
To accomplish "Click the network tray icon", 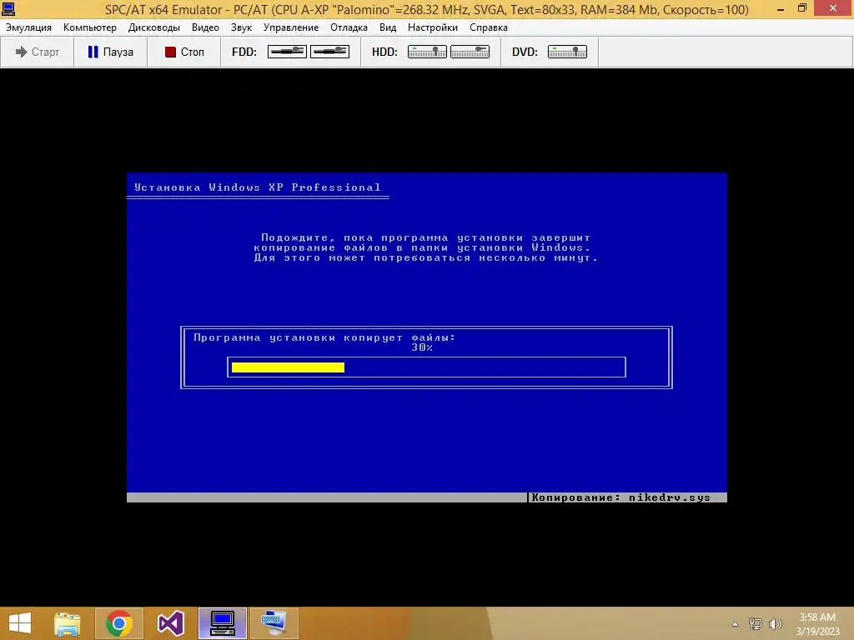I will point(755,624).
